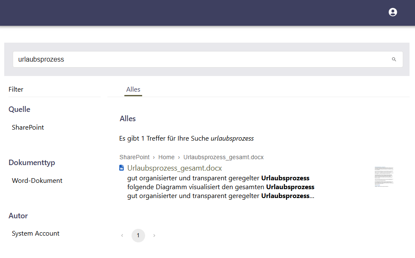415x258 pixels.
Task: Go to previous results page arrow
Action: click(x=122, y=236)
